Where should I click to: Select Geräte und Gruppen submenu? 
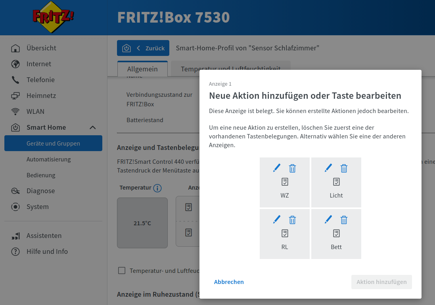(x=53, y=143)
